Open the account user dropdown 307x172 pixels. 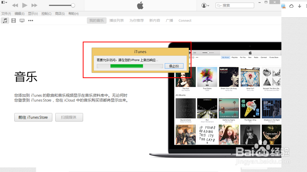pyautogui.click(x=205, y=5)
